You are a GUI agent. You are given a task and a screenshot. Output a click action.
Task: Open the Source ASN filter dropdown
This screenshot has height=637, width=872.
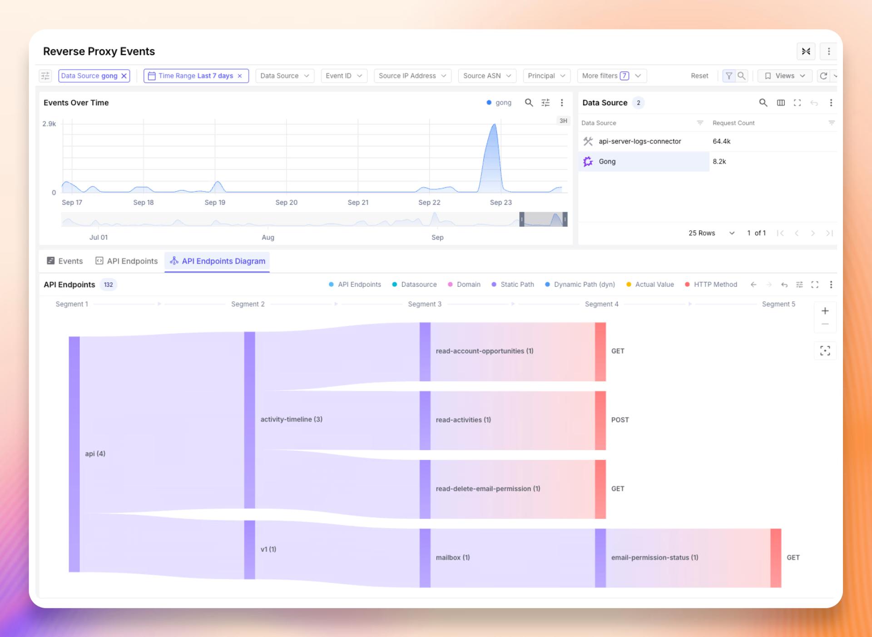487,76
